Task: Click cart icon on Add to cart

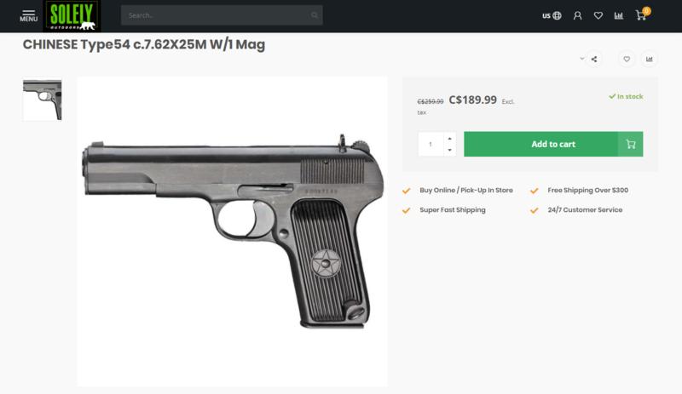Action: click(x=631, y=144)
